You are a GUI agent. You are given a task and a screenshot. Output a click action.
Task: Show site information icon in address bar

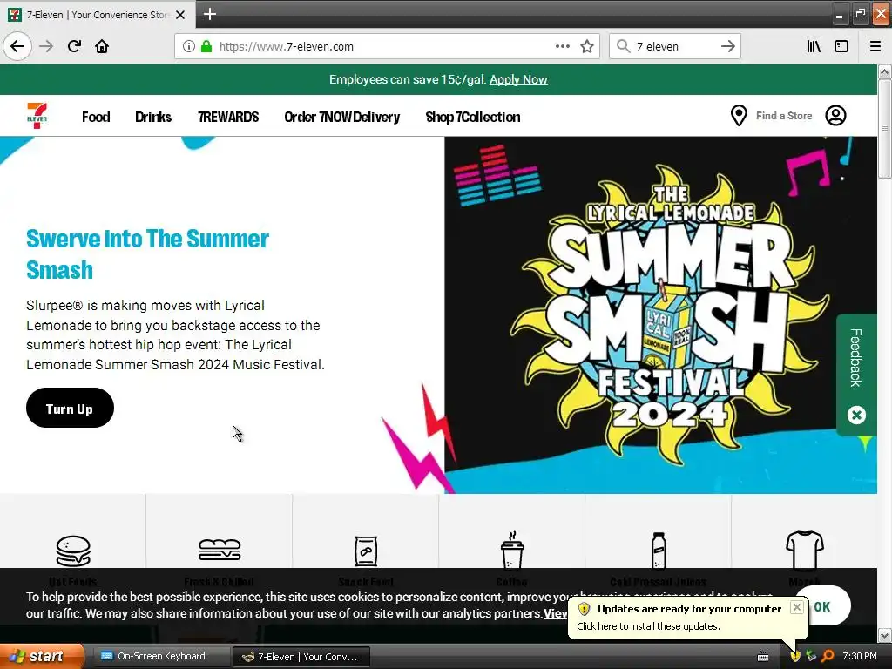pos(188,46)
